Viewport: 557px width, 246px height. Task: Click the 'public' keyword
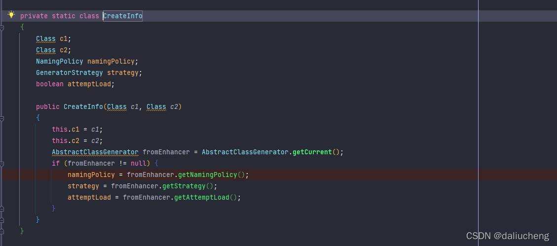point(47,107)
